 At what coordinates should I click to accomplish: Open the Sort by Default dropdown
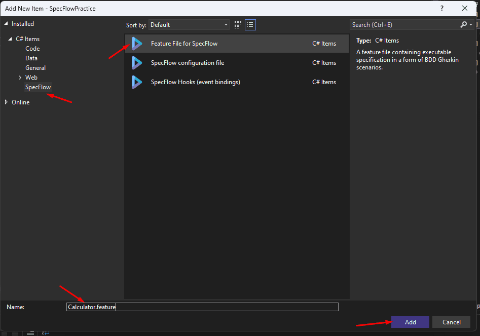[189, 25]
